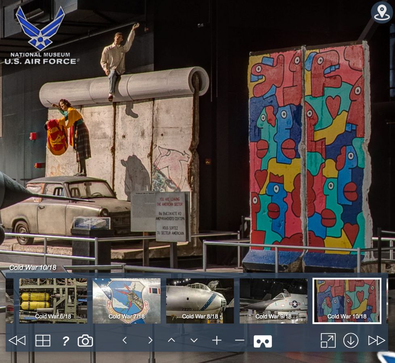
Task: Take a snapshot with the camera icon
Action: point(85,340)
